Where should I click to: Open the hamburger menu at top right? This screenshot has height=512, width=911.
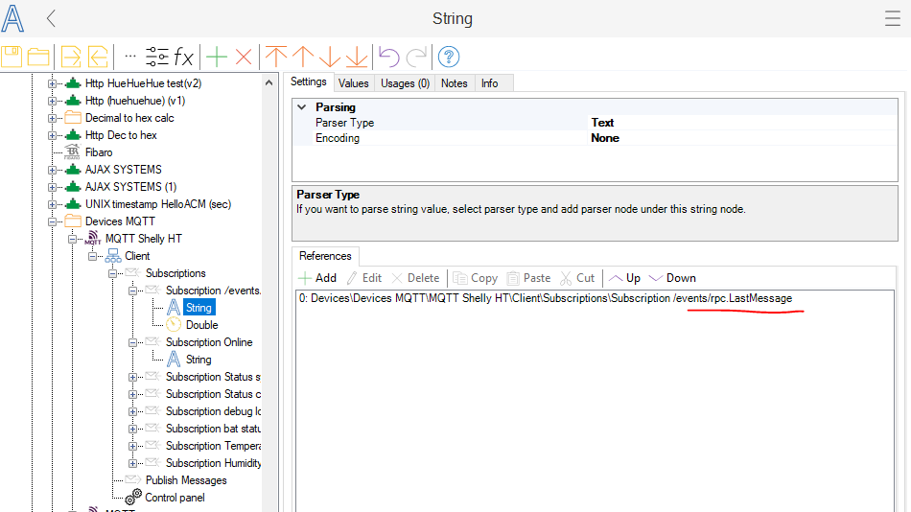(x=892, y=18)
